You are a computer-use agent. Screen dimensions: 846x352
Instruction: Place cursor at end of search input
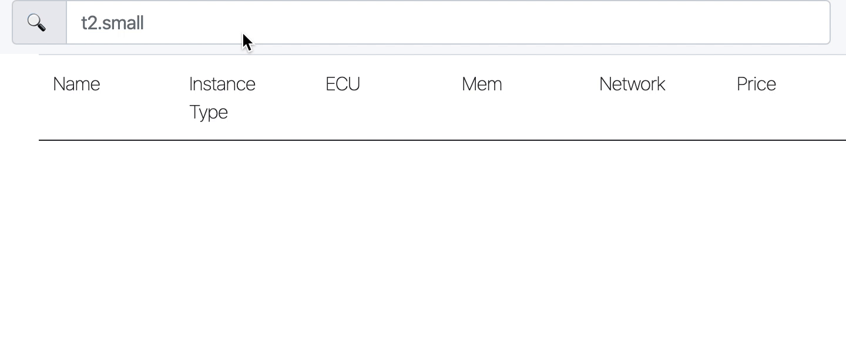coord(145,23)
